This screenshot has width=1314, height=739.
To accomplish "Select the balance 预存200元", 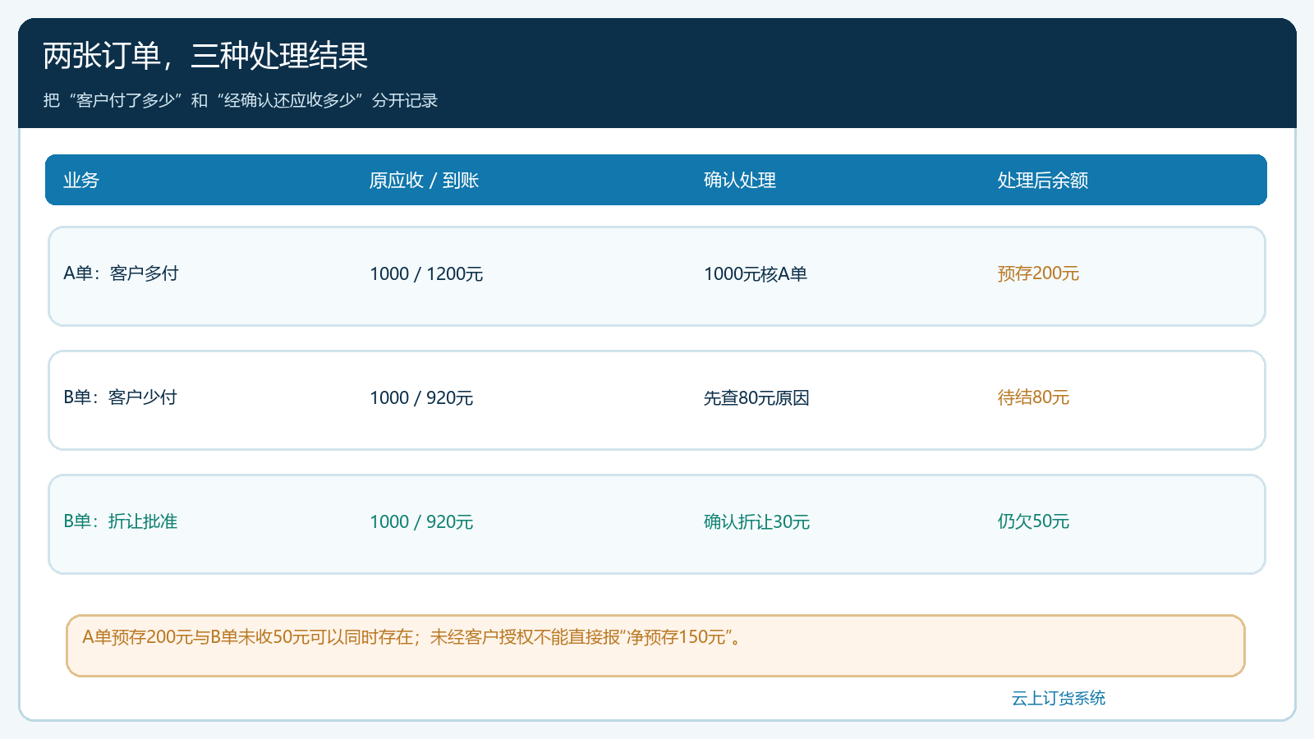I will 1038,273.
